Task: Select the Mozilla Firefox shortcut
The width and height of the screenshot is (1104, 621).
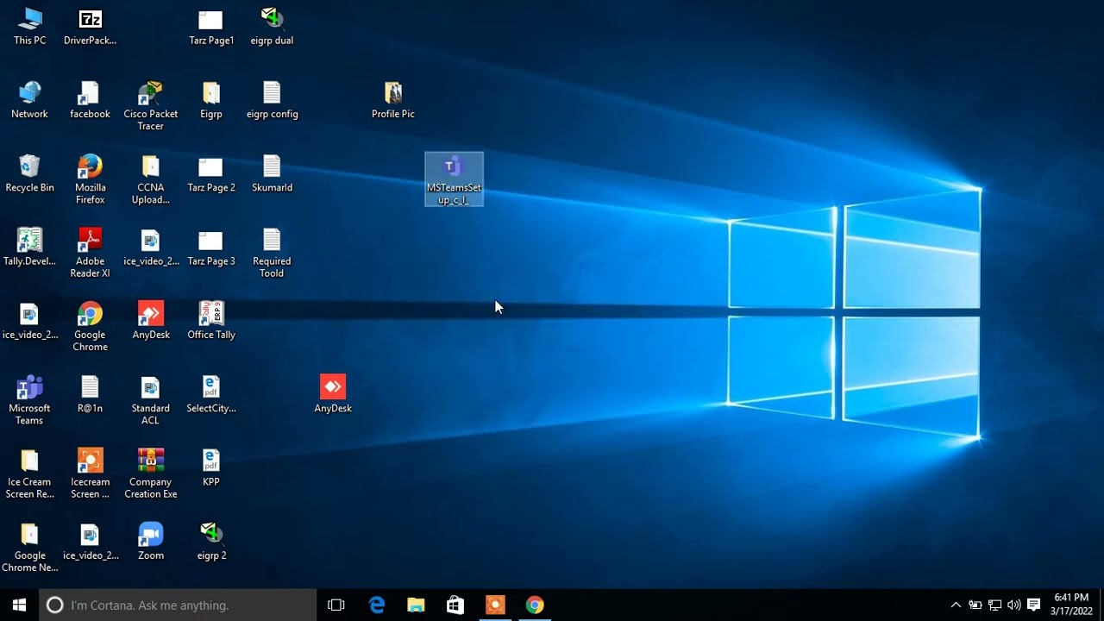Action: coord(90,179)
